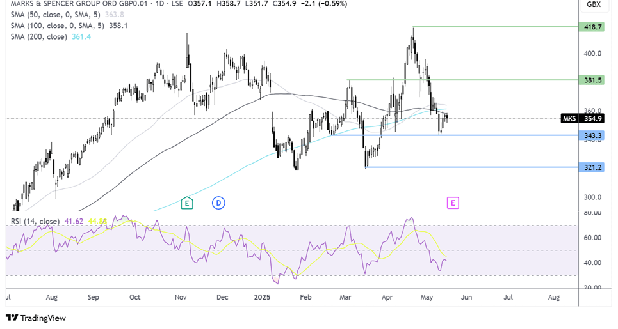This screenshot has height=329, width=618.
Task: Click the blue dividend D marker
Action: pyautogui.click(x=218, y=203)
